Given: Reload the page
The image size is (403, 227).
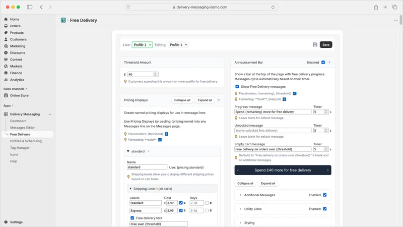Looking at the screenshot, I should coord(273,7).
